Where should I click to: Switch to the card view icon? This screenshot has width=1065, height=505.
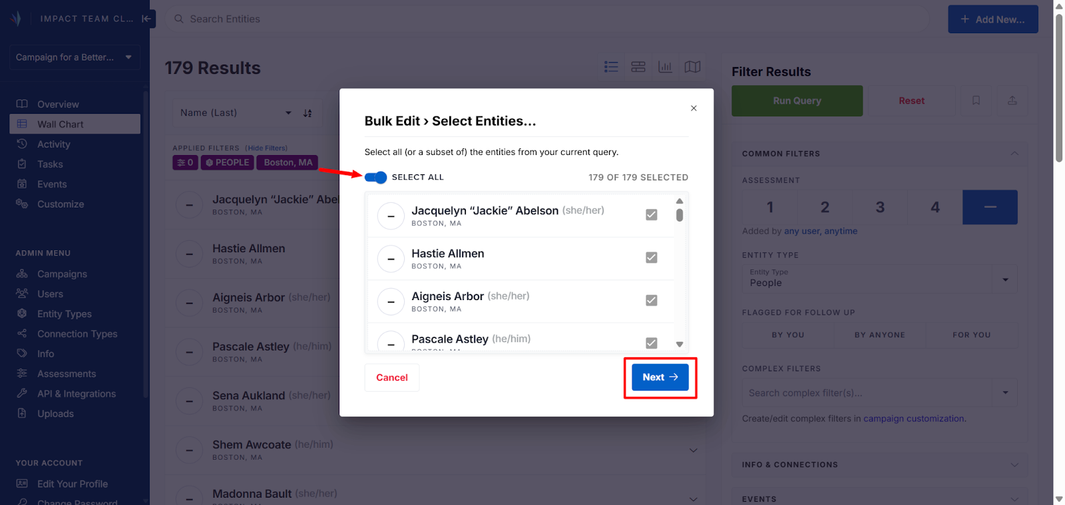tap(638, 67)
